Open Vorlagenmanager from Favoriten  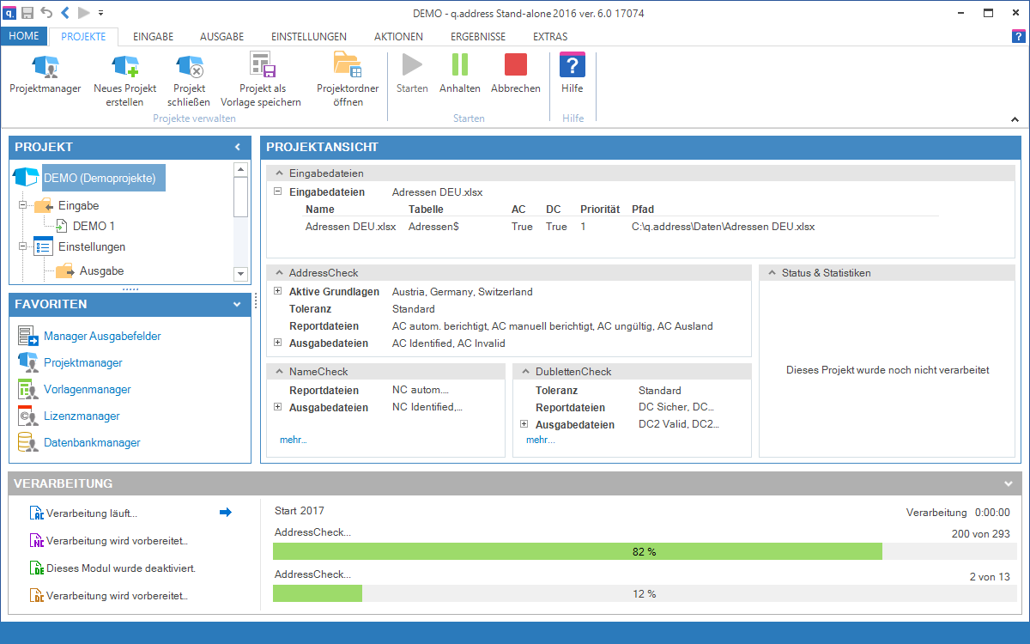tap(88, 390)
